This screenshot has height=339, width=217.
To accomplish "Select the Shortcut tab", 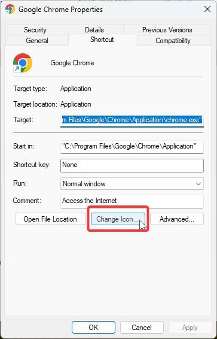I will [102, 40].
